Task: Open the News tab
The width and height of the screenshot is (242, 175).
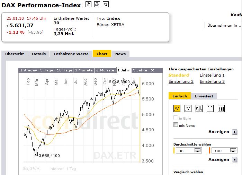Action: pos(120,54)
